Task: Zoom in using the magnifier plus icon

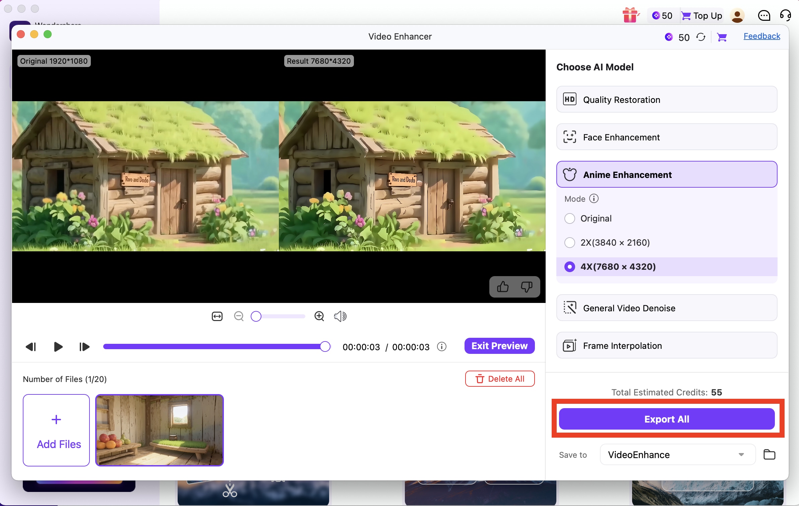Action: pyautogui.click(x=319, y=316)
